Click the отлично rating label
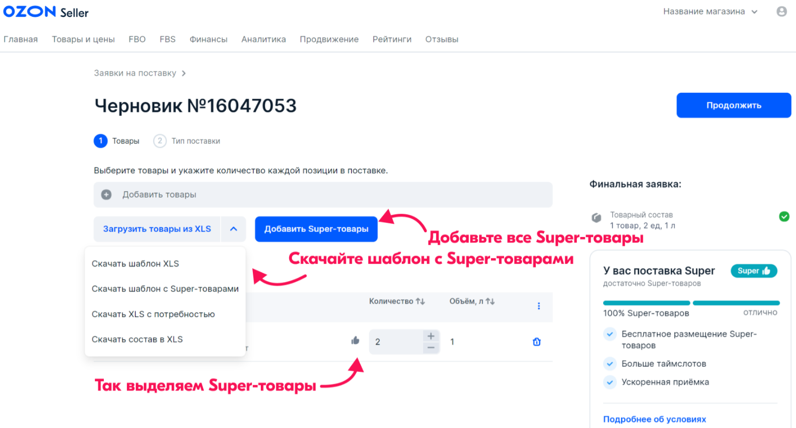The width and height of the screenshot is (796, 428). (x=760, y=312)
